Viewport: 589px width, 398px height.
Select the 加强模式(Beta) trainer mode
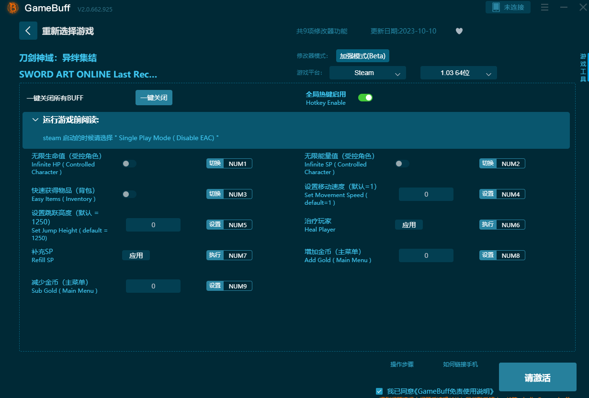[362, 56]
